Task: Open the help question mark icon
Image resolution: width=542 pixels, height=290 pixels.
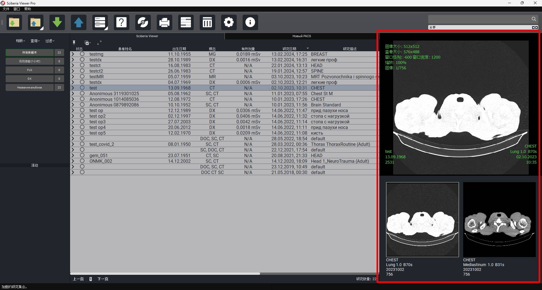Action: [x=121, y=22]
